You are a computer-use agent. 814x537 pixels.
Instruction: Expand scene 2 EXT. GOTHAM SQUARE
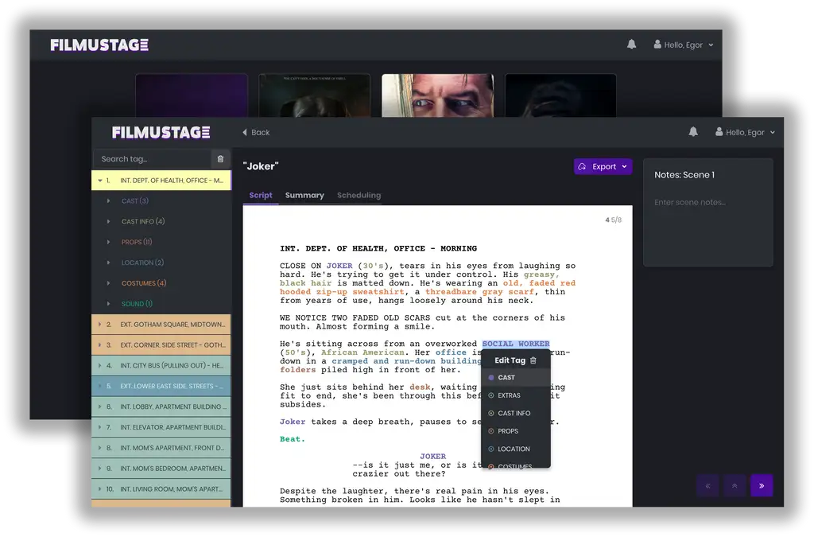click(99, 324)
